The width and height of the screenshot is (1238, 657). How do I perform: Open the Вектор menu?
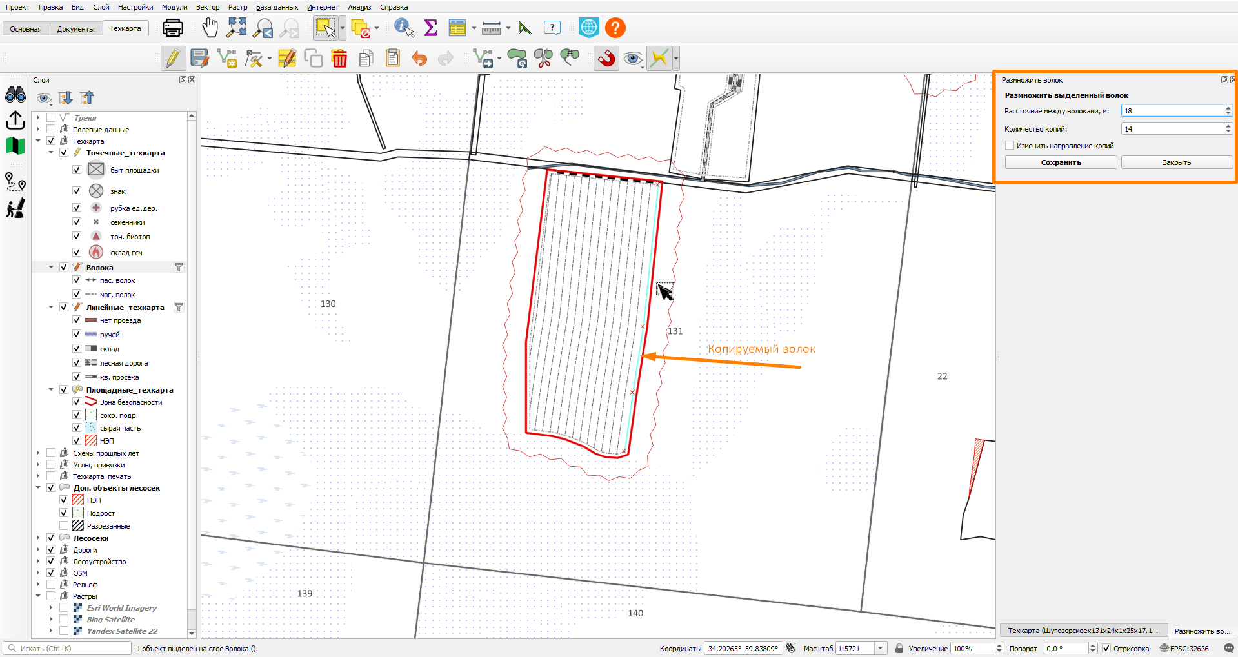[x=208, y=7]
